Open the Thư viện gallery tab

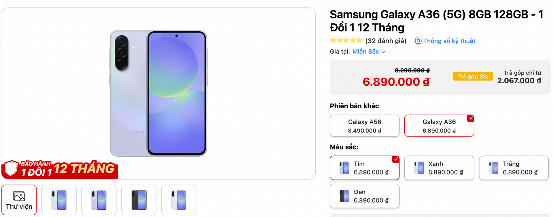coord(19,200)
